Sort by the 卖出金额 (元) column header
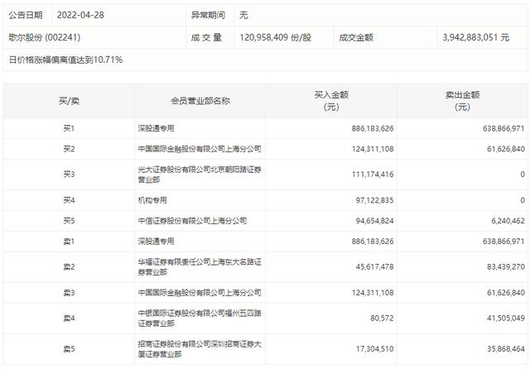The width and height of the screenshot is (530, 369). click(461, 101)
